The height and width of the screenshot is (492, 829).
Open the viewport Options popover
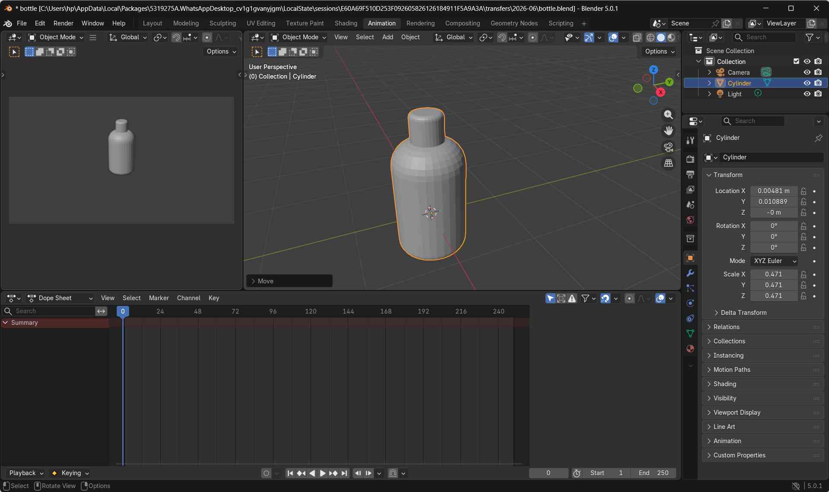click(658, 51)
